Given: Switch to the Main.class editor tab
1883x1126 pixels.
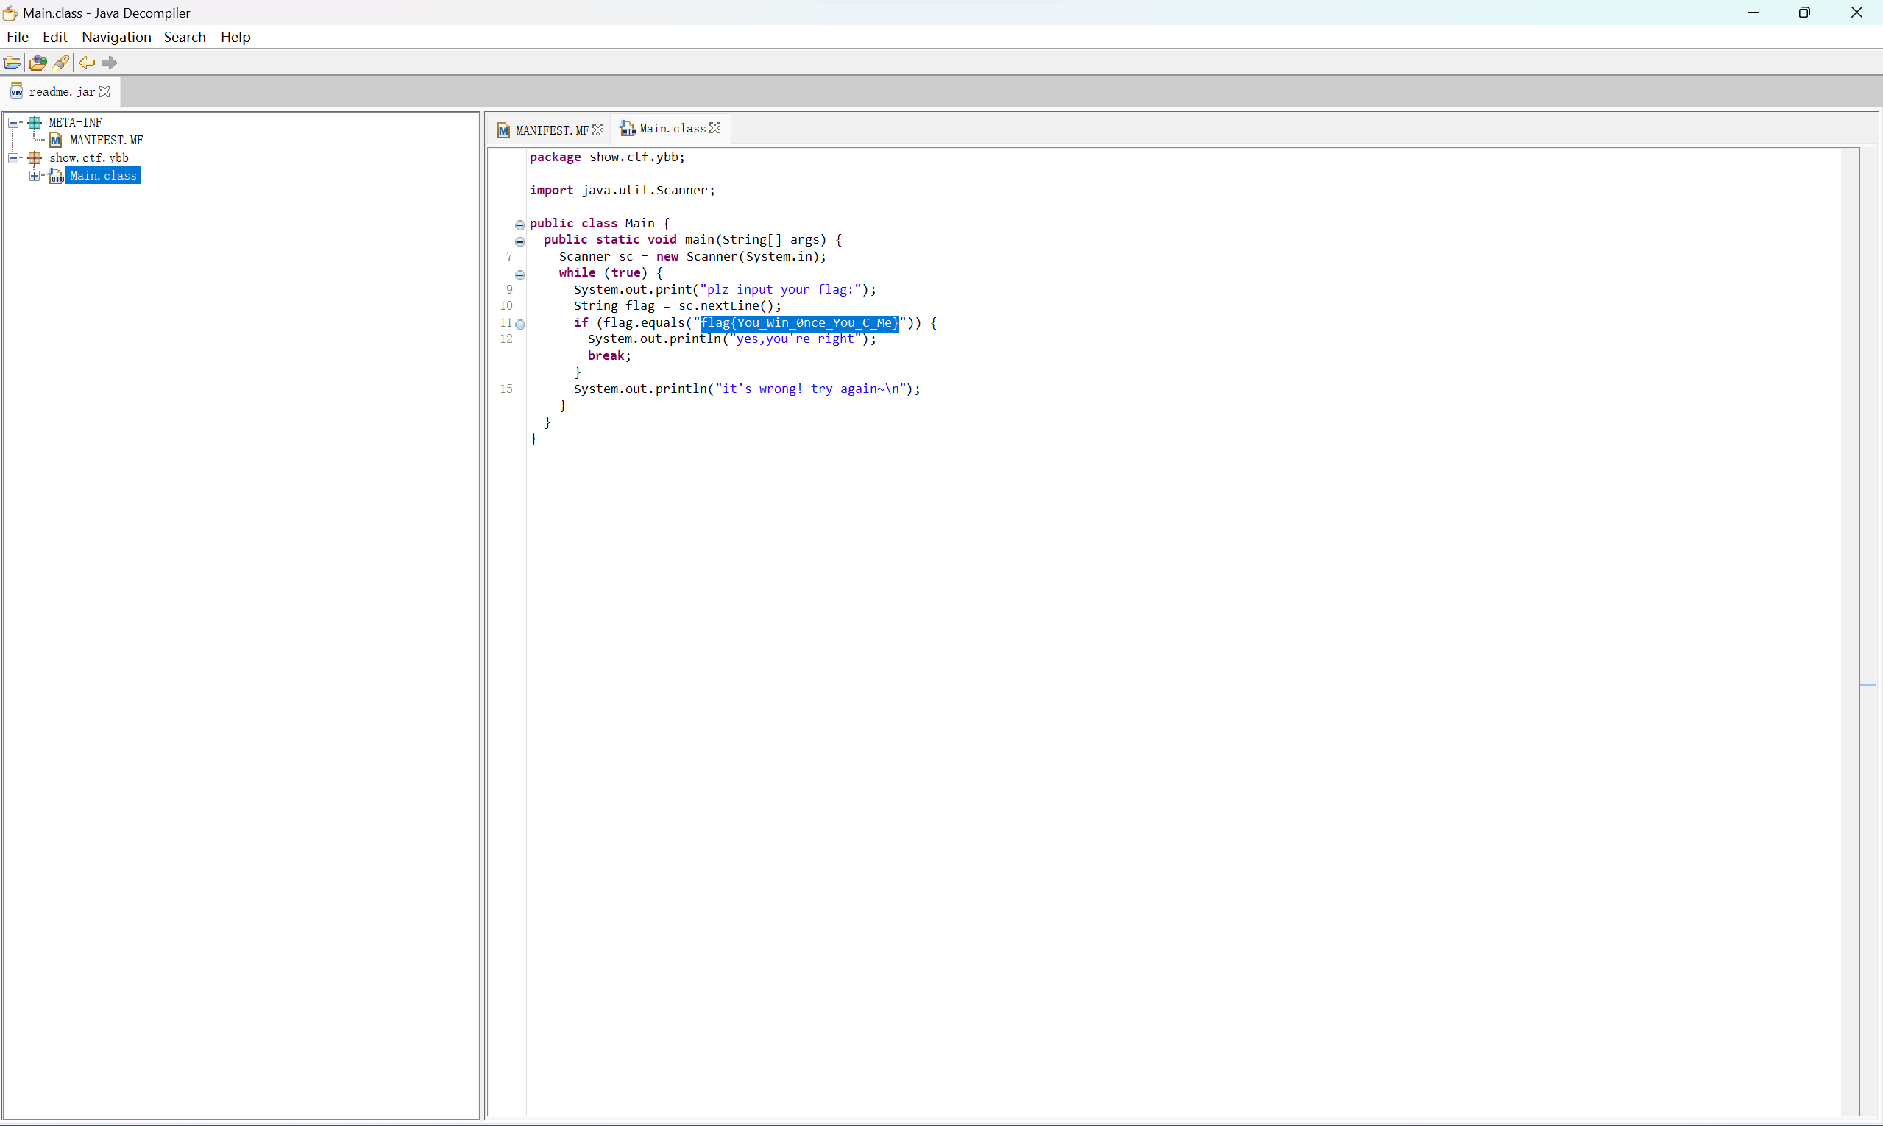Looking at the screenshot, I should tap(671, 129).
